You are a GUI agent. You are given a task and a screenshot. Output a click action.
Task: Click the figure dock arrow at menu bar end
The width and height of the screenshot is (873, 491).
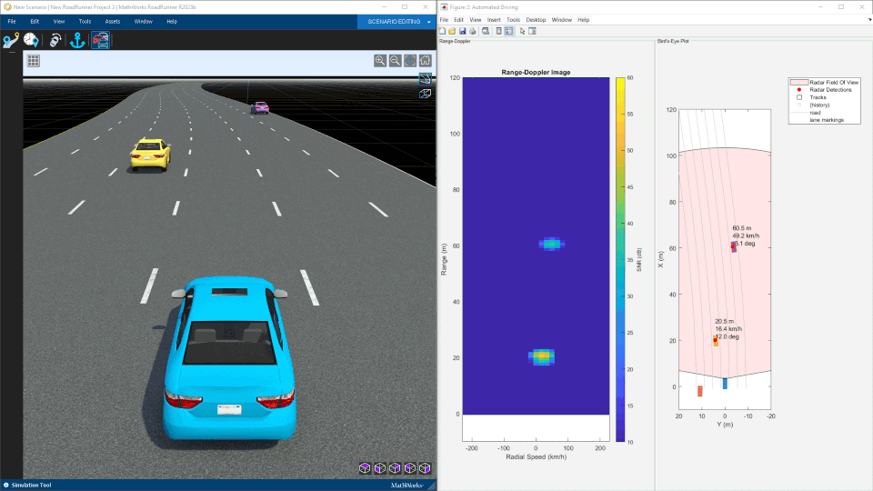pos(869,19)
